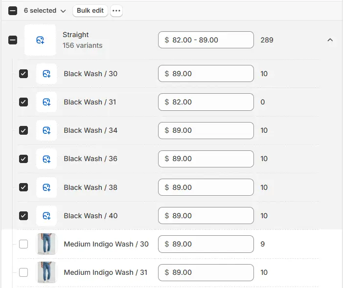Click the Bulk edit button
The height and width of the screenshot is (288, 343).
coord(90,11)
